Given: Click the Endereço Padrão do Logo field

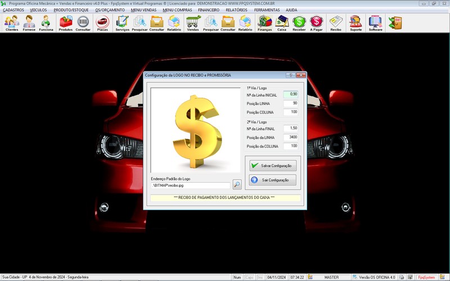Looking at the screenshot, I should point(190,184).
